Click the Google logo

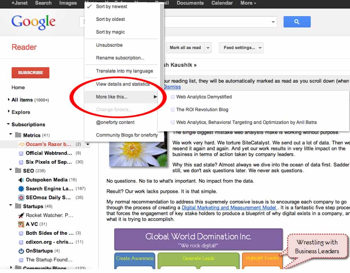click(x=34, y=22)
